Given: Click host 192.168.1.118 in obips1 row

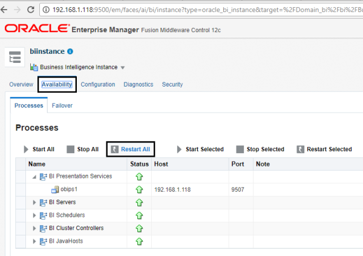Looking at the screenshot, I should point(172,190).
